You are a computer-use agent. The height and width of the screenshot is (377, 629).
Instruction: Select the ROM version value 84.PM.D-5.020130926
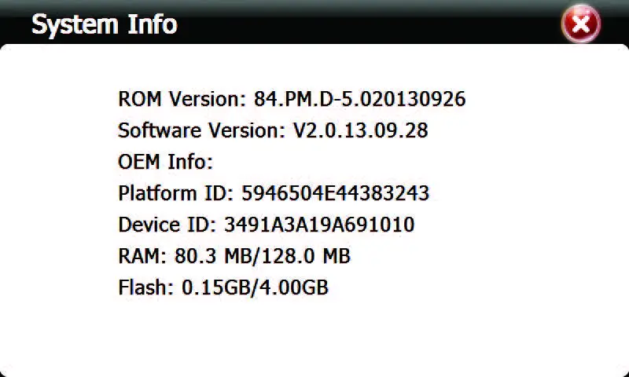click(x=359, y=99)
